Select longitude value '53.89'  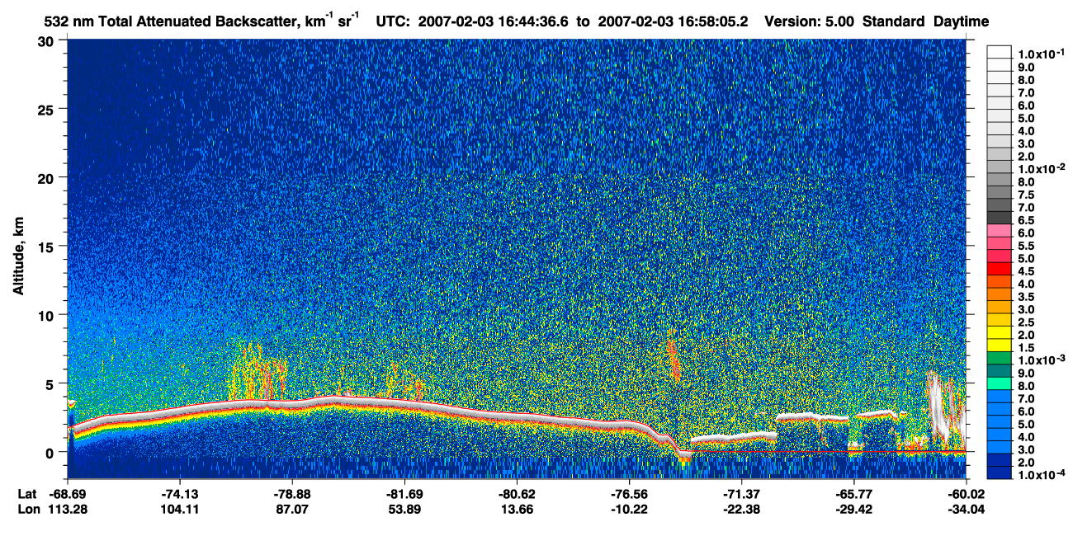pyautogui.click(x=404, y=509)
